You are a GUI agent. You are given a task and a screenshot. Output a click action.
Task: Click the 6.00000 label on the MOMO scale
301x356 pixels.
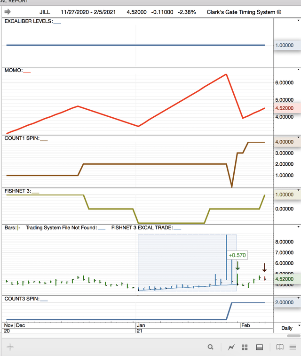(284, 82)
